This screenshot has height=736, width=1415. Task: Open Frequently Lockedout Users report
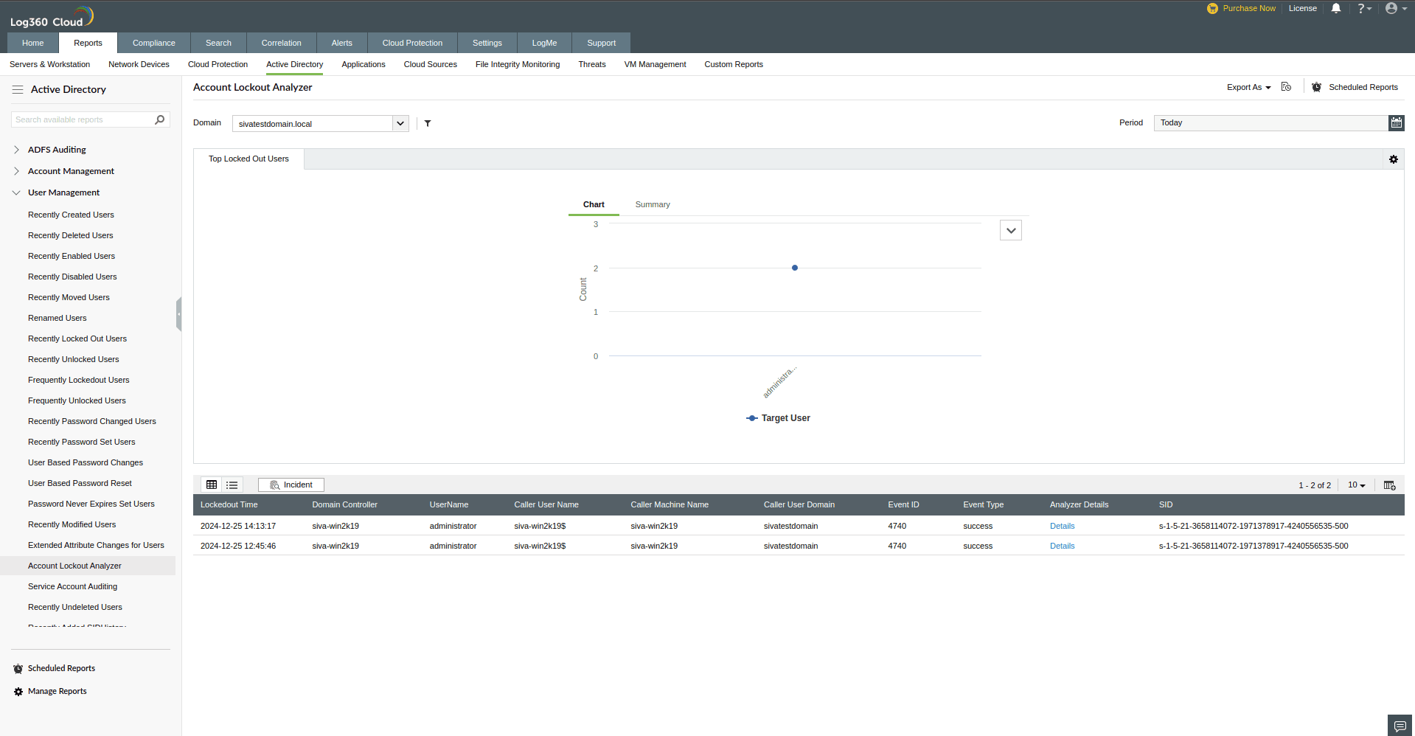click(x=79, y=380)
